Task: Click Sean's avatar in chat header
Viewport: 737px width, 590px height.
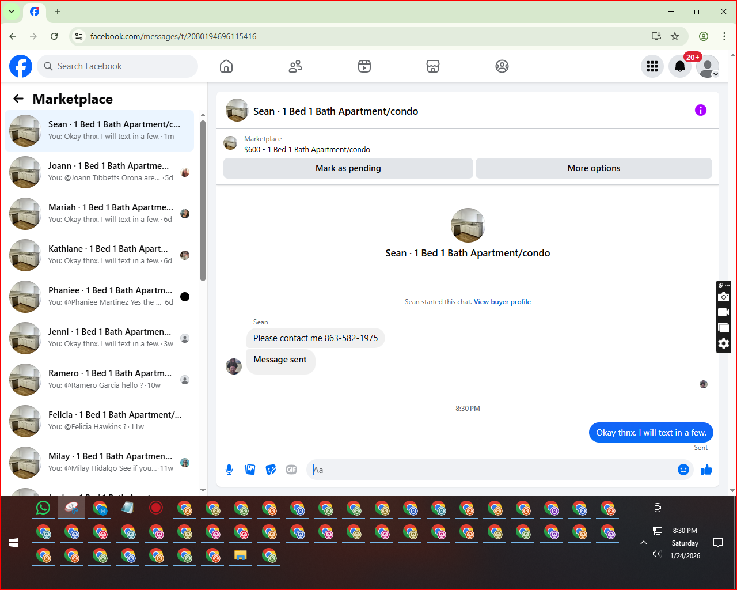Action: (237, 110)
